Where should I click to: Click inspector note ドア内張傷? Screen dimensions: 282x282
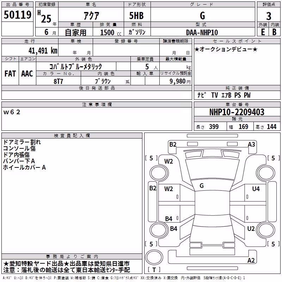16,155
